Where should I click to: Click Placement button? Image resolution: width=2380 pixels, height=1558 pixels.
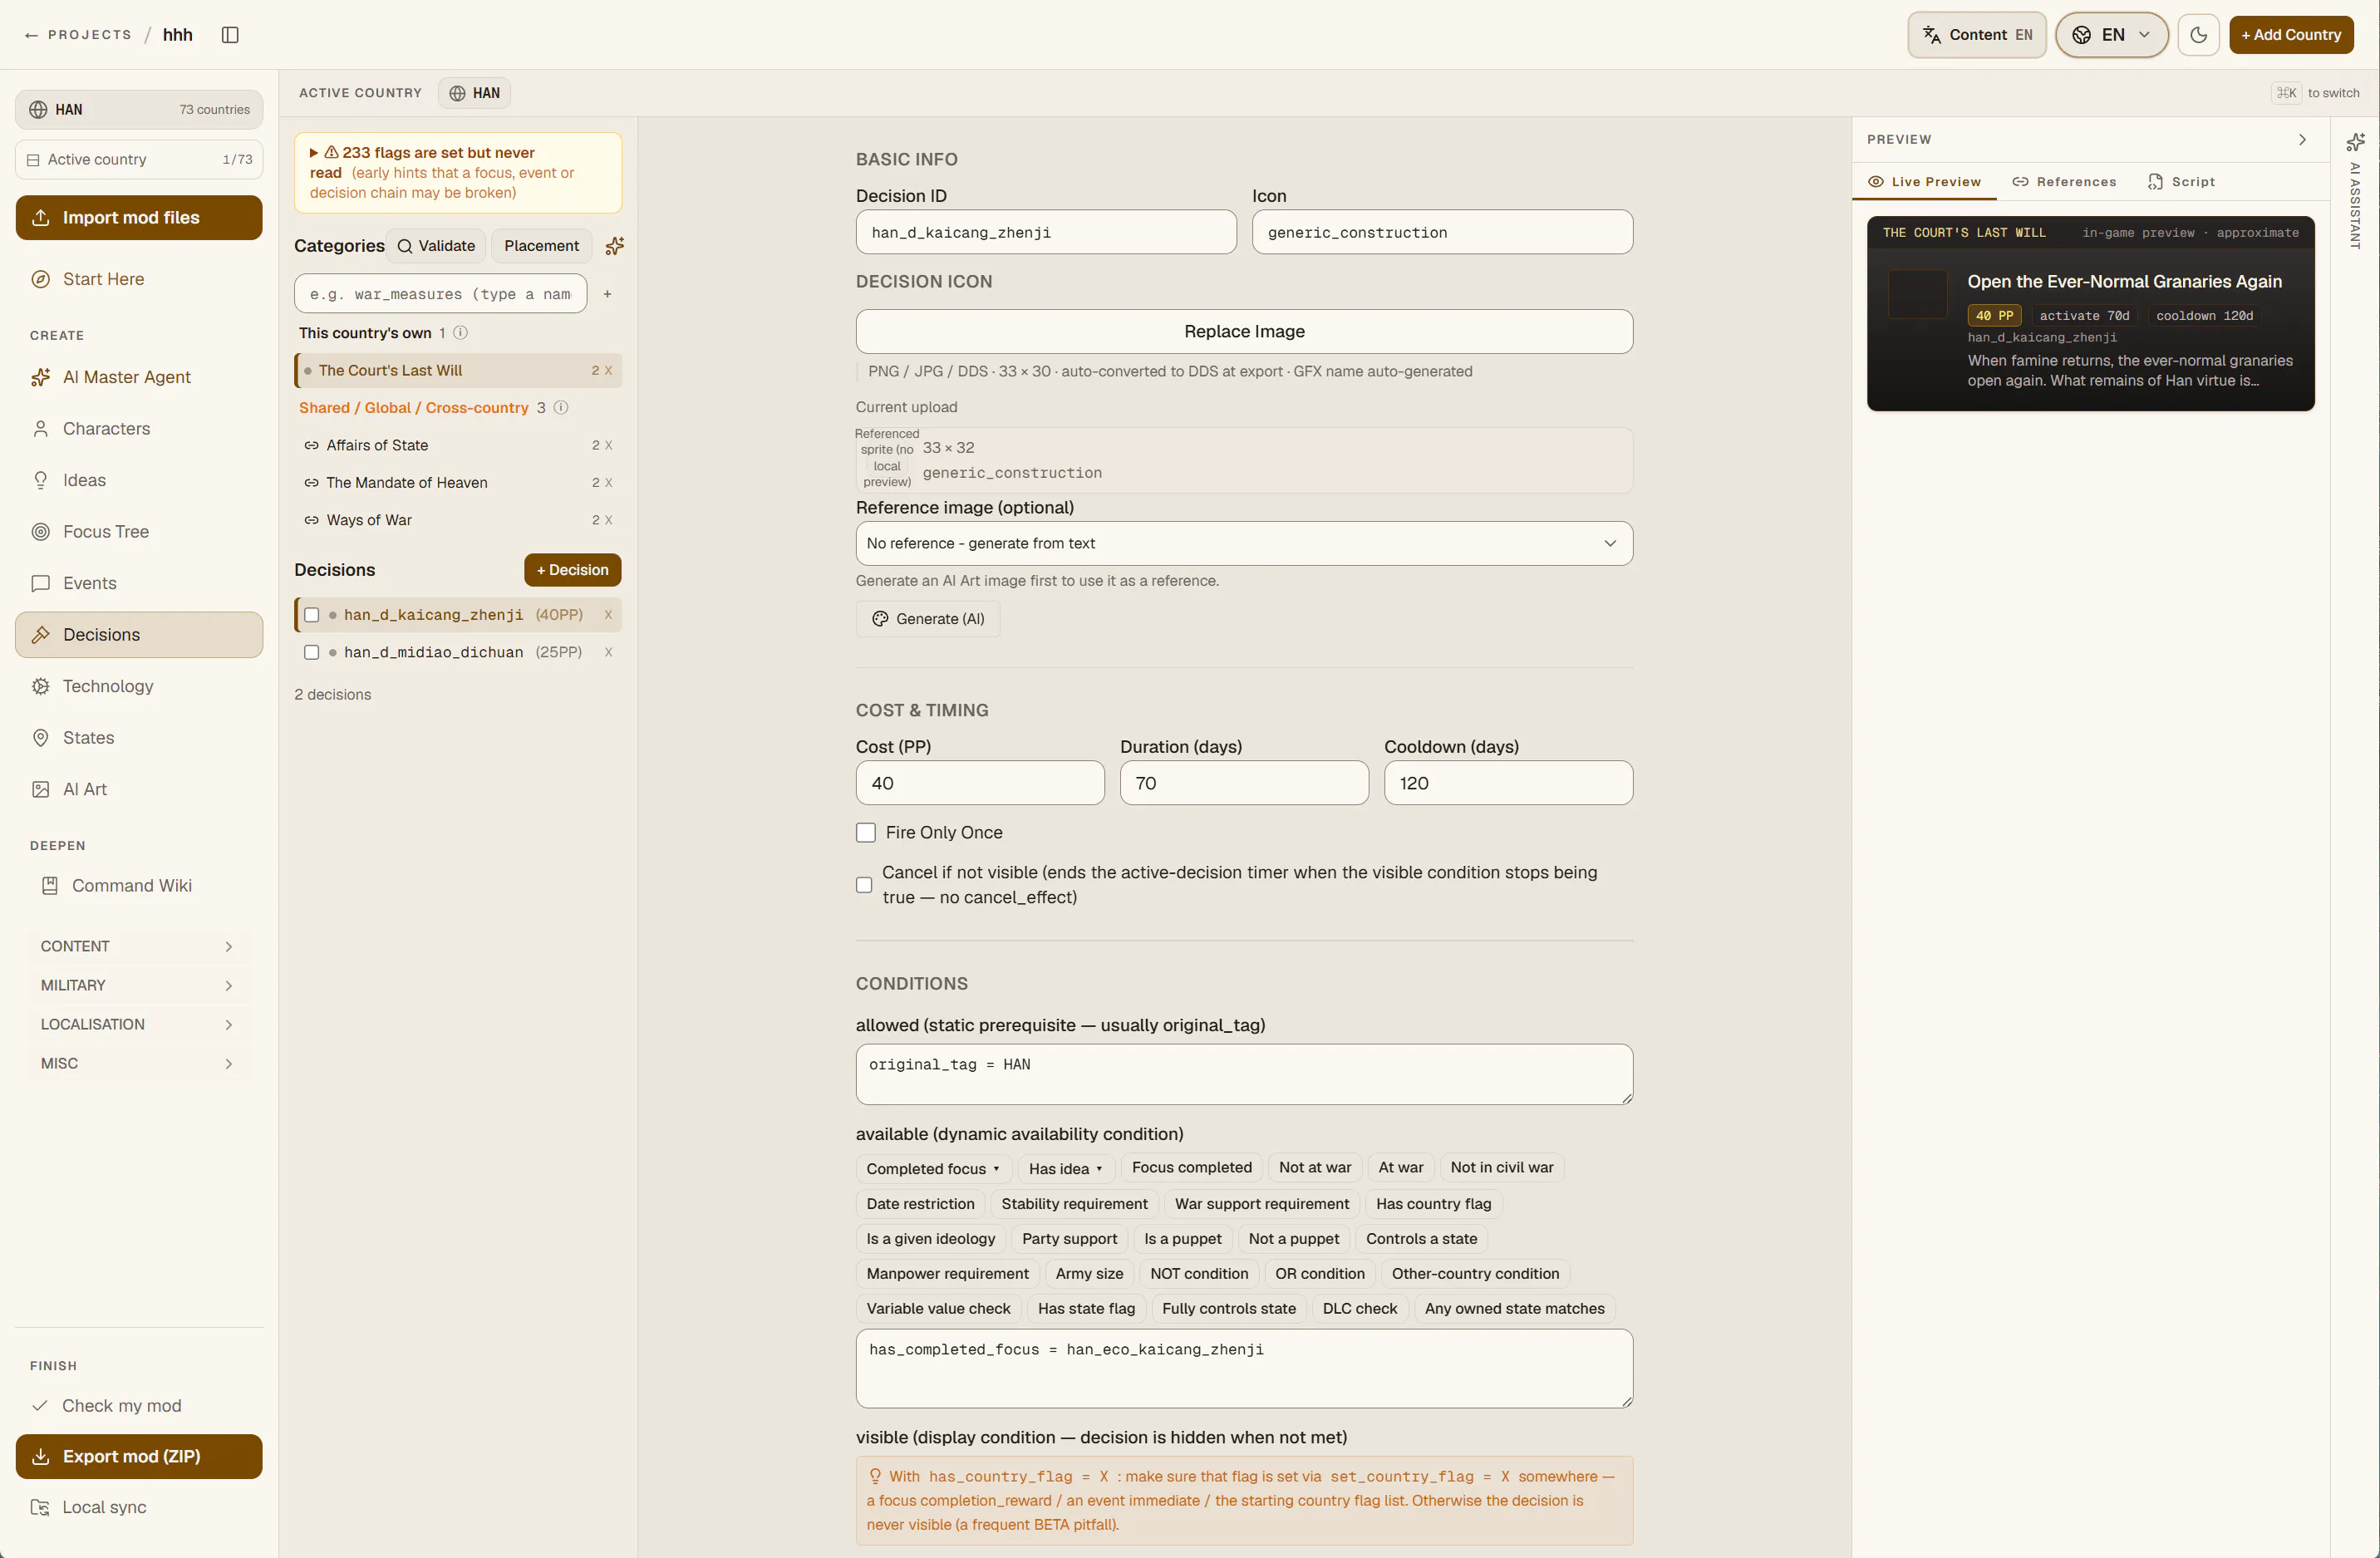(x=541, y=246)
